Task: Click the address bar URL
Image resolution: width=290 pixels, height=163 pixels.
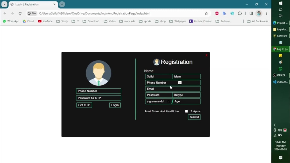Action: 95,13
